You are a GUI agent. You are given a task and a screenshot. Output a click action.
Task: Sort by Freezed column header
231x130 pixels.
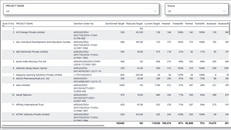(166, 23)
